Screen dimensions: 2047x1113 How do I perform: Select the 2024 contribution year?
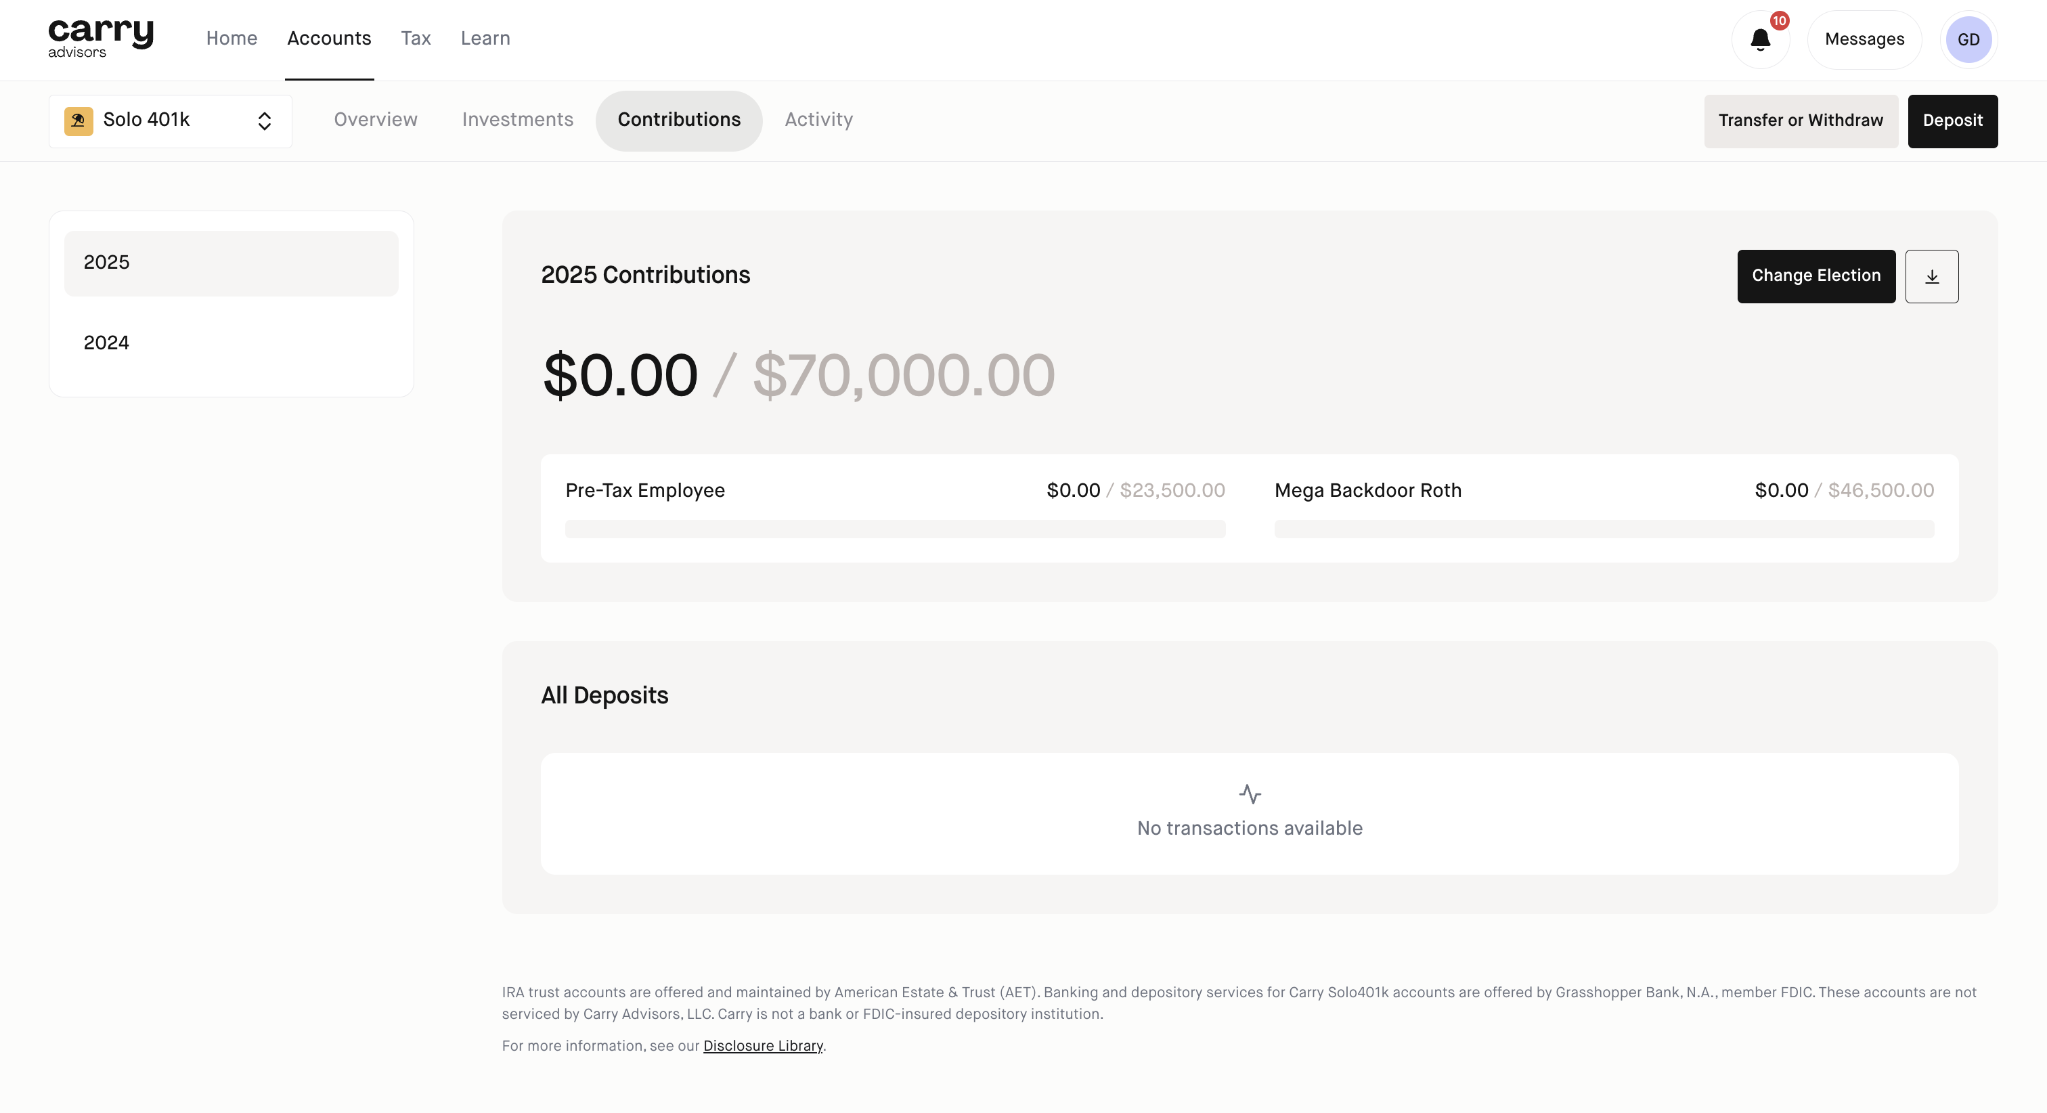point(232,343)
